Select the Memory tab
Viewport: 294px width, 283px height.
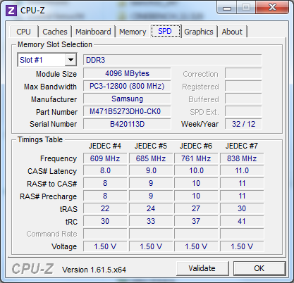(x=133, y=32)
